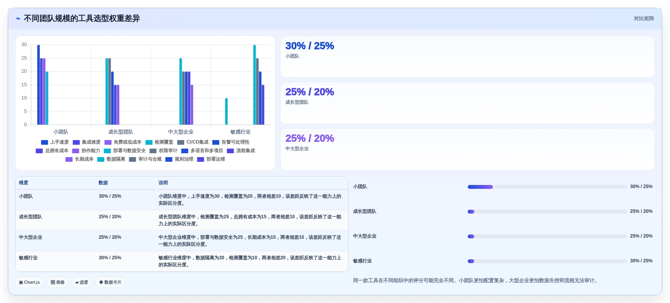Hide 免费或低成本 series via legend
This screenshot has height=303, width=670.
123,142
